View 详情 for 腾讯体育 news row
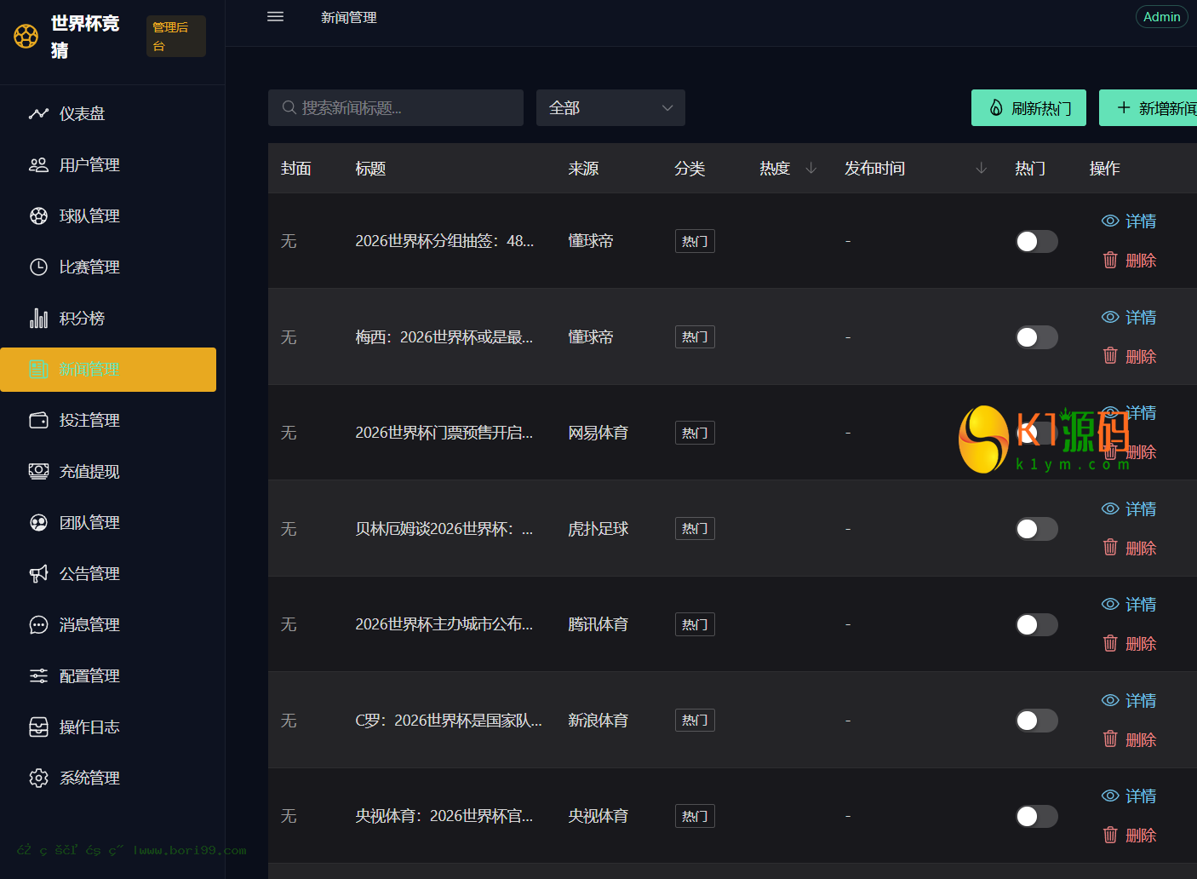 click(x=1129, y=604)
